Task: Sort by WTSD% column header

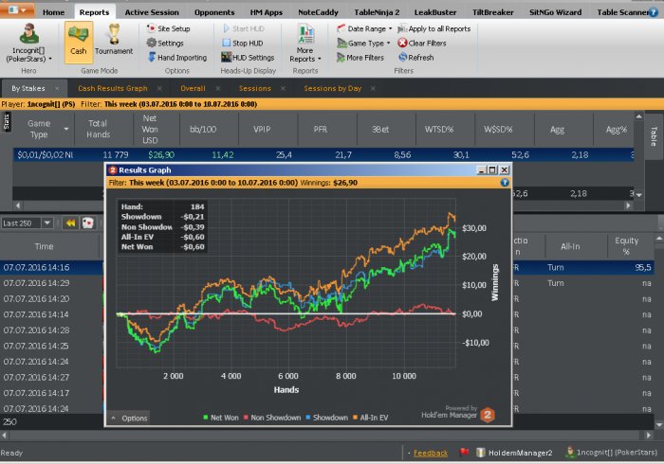Action: point(439,130)
